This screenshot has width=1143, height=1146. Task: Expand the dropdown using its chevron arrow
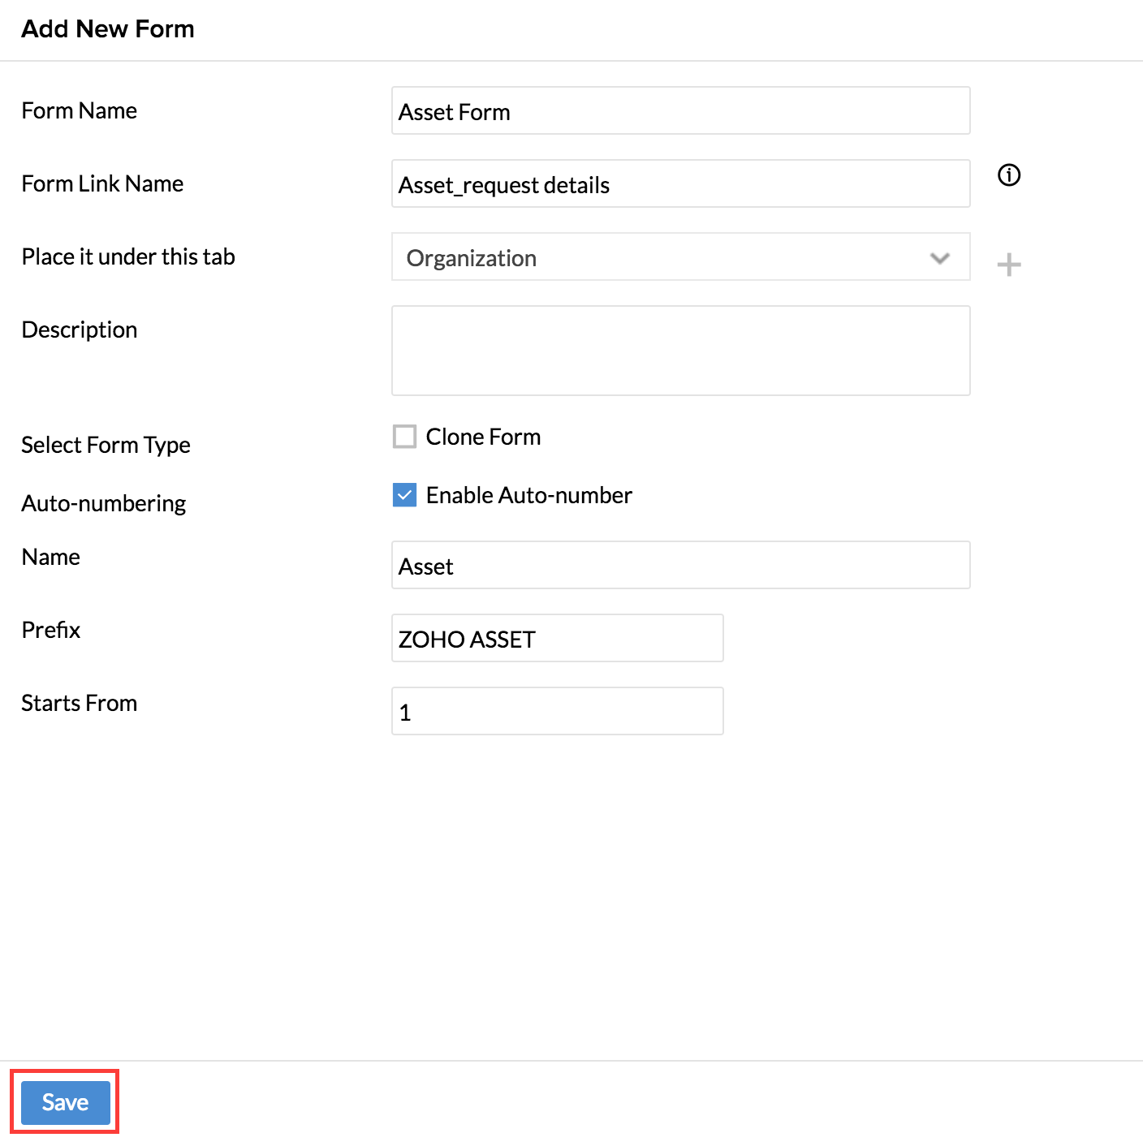pos(939,258)
